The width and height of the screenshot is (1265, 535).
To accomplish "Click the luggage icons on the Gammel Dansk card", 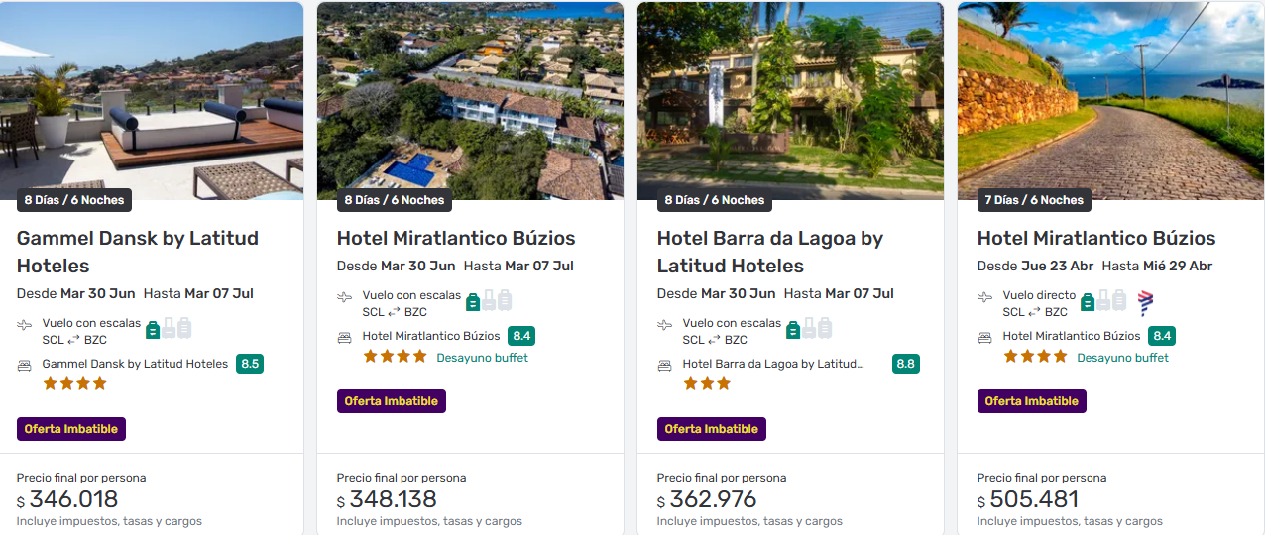I will click(169, 328).
